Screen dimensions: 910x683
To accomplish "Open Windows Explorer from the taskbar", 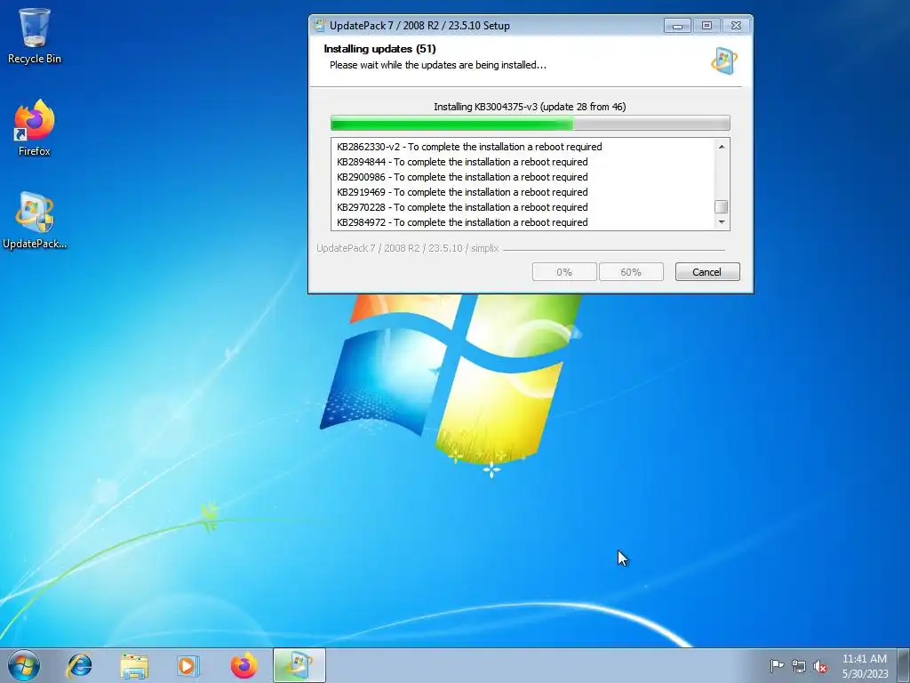I will coord(134,665).
